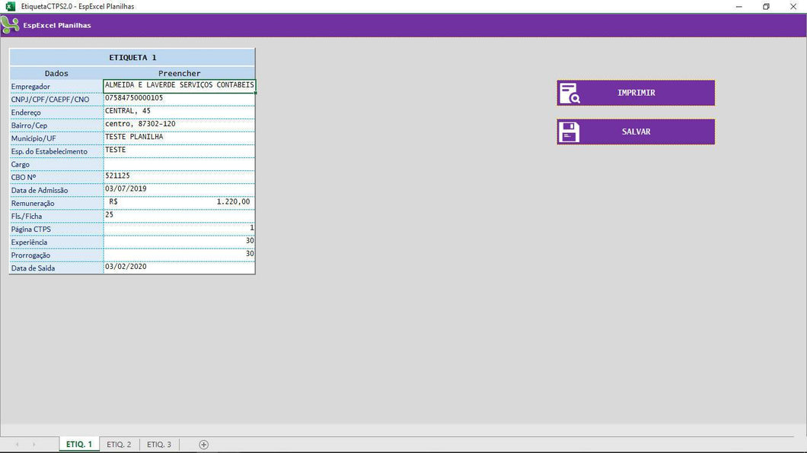807x453 pixels.
Task: Click the Cargo label
Action: click(x=20, y=164)
